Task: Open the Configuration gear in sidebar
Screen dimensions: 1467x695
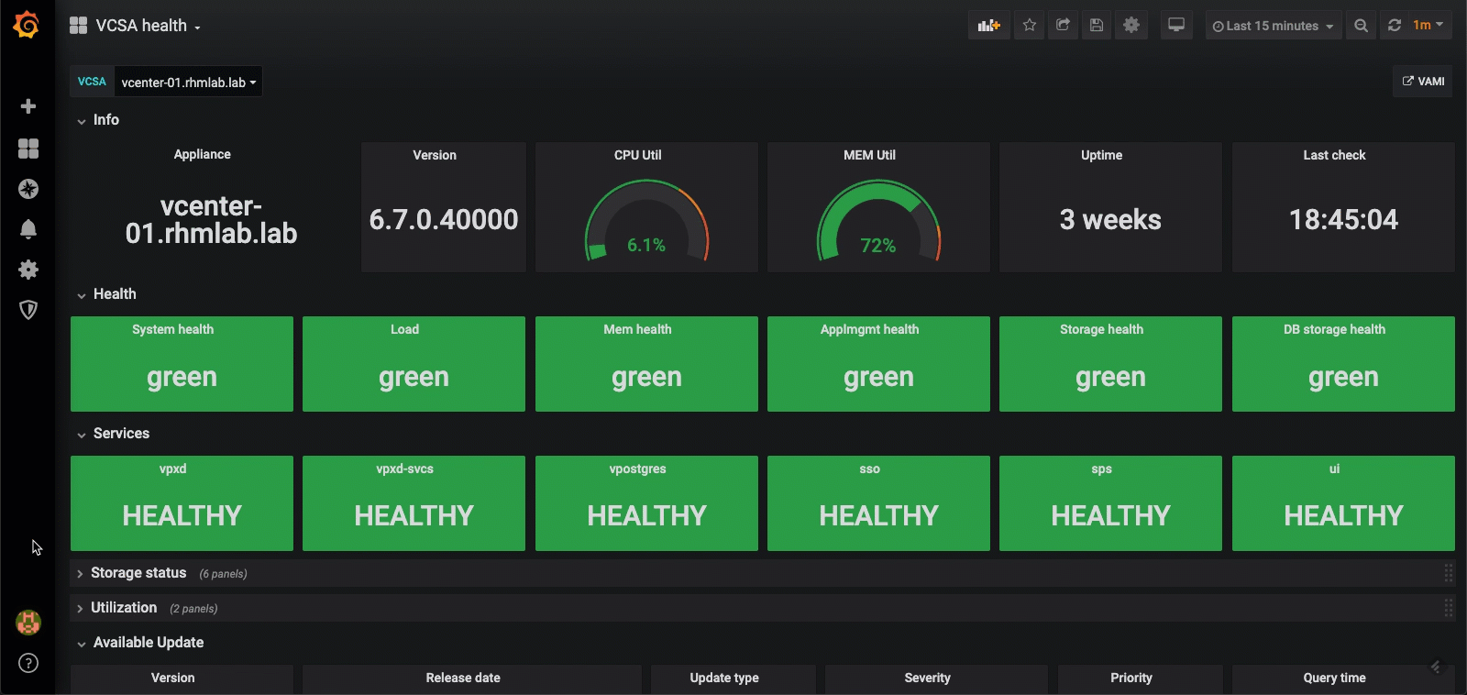Action: tap(28, 270)
